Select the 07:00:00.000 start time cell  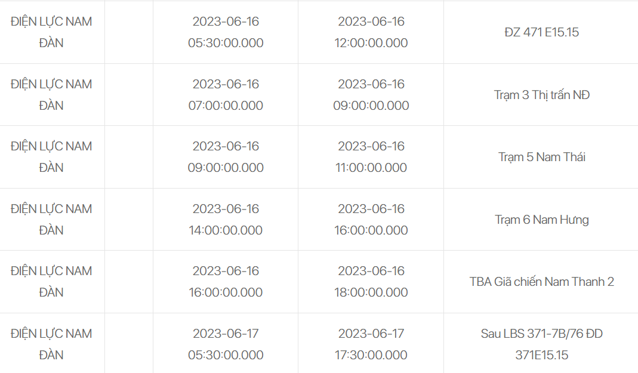pyautogui.click(x=226, y=95)
